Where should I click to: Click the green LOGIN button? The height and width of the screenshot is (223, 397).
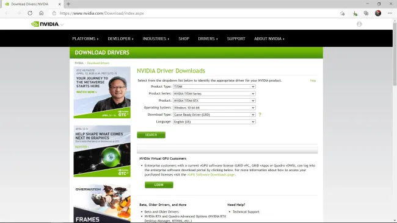click(159, 185)
